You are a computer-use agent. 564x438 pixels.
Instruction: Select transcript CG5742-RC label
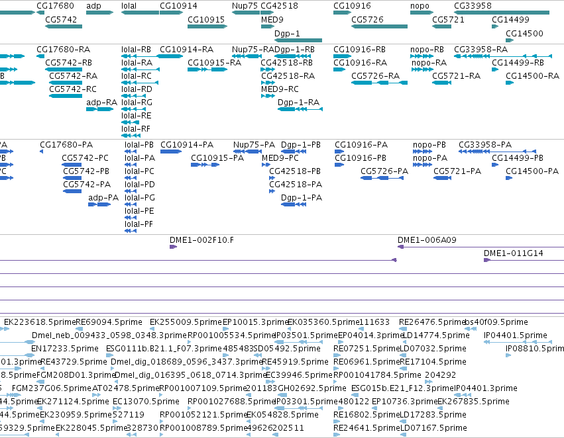click(73, 89)
